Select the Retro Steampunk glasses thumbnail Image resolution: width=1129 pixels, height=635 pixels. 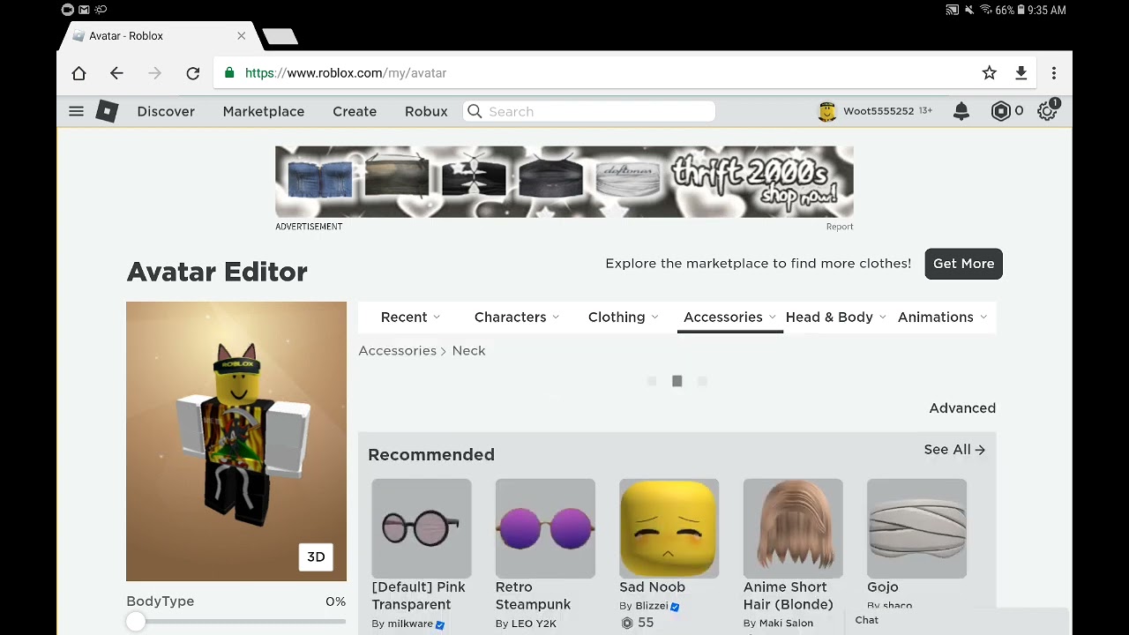(x=545, y=528)
